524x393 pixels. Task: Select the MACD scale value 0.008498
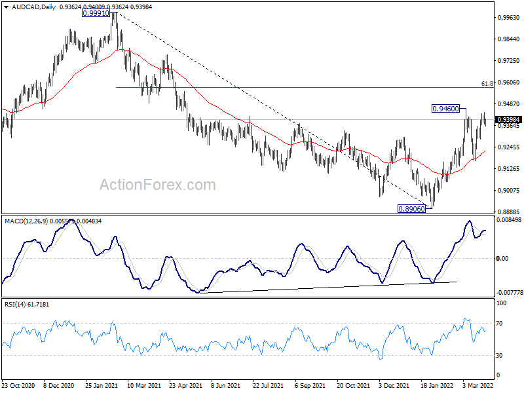click(x=509, y=220)
